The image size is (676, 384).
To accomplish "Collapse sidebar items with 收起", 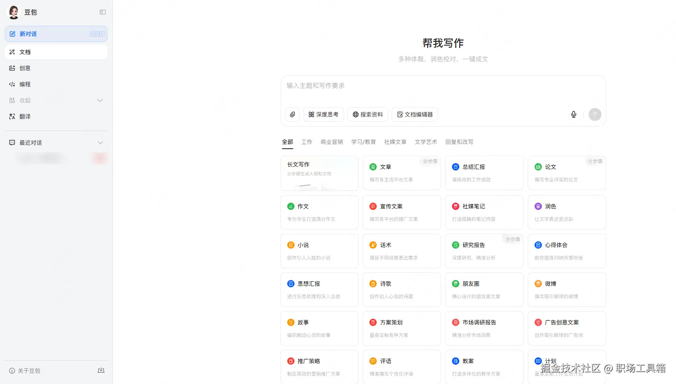I will coord(56,100).
